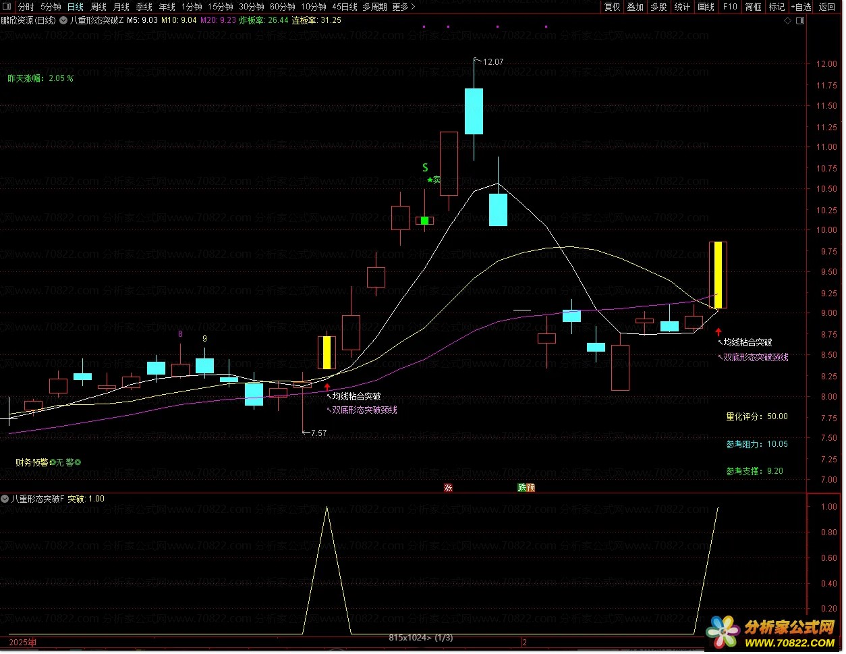The height and width of the screenshot is (654, 846).
Task: Switch to the 10分钟 period tab
Action: pos(314,7)
